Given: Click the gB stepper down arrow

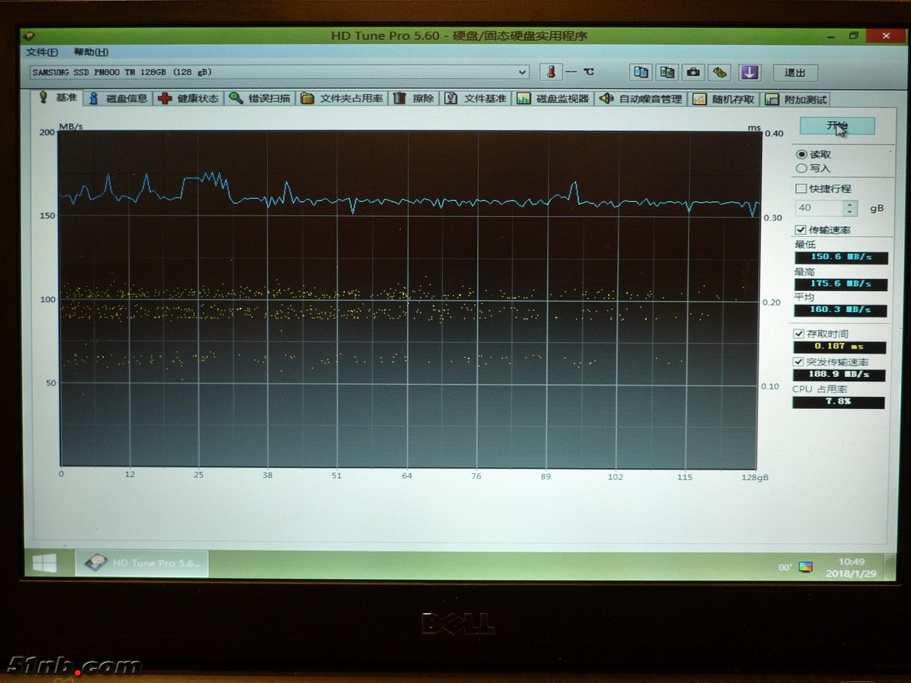Looking at the screenshot, I should pyautogui.click(x=849, y=211).
